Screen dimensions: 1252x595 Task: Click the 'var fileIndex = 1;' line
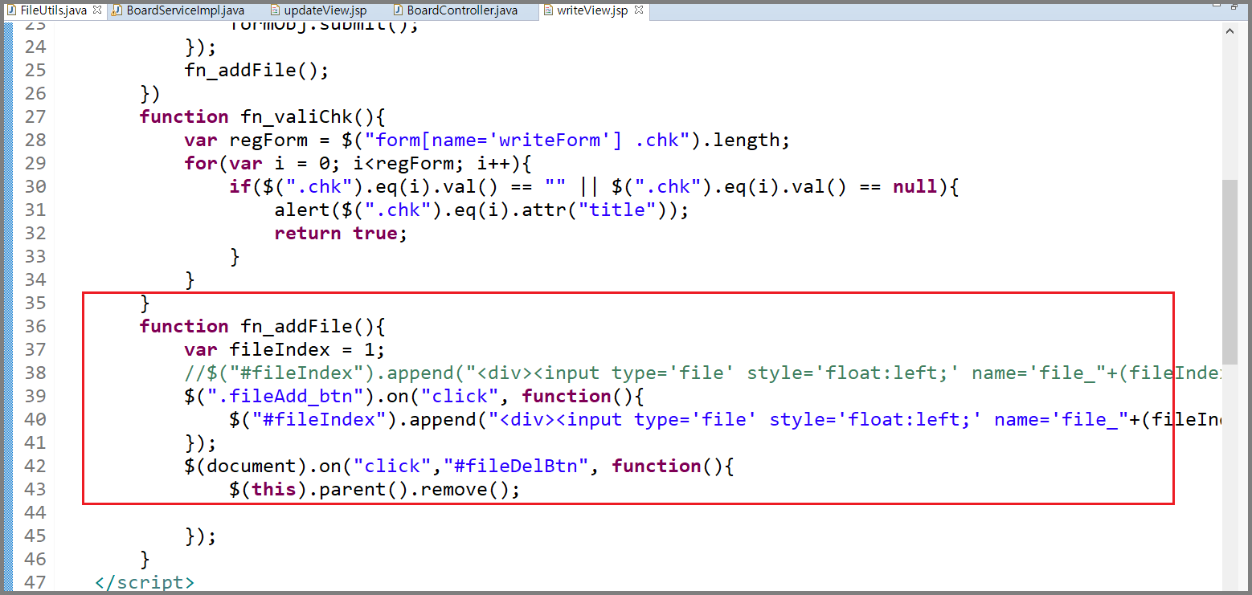[x=284, y=349]
